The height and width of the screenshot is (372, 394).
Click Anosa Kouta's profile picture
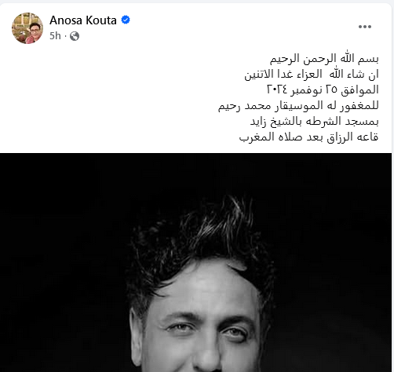click(27, 28)
